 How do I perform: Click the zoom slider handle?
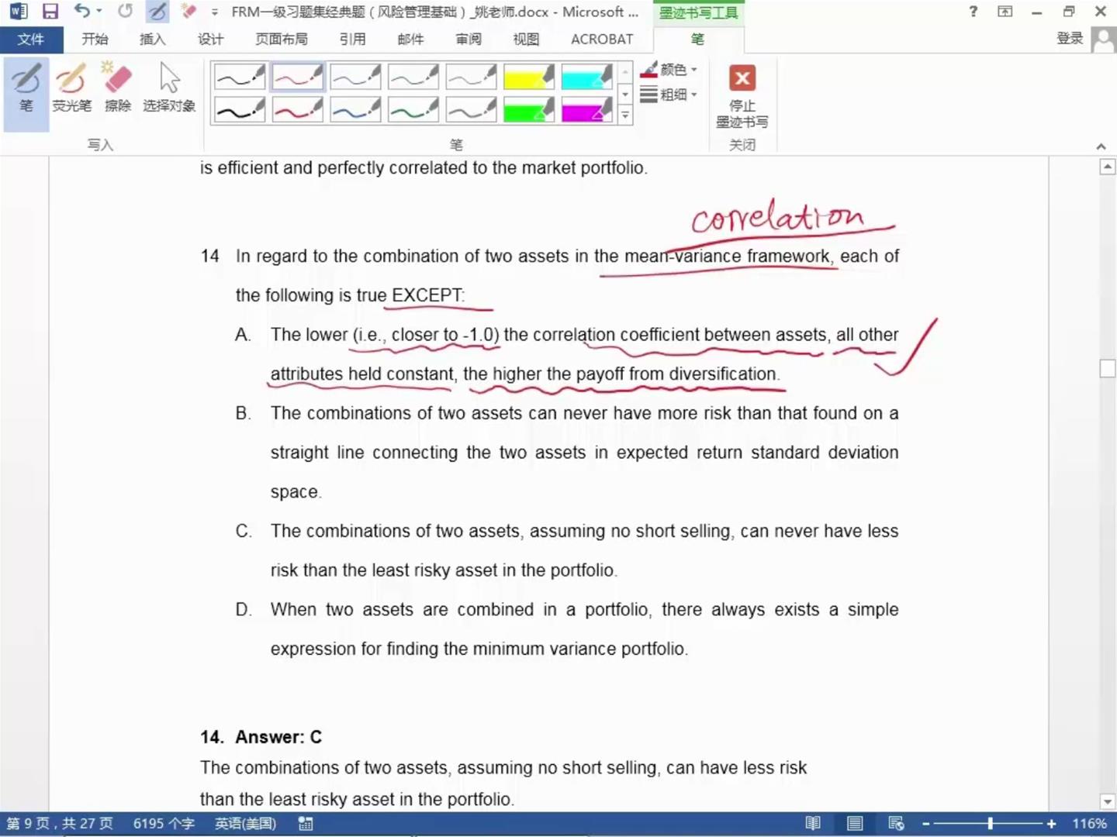tap(991, 824)
